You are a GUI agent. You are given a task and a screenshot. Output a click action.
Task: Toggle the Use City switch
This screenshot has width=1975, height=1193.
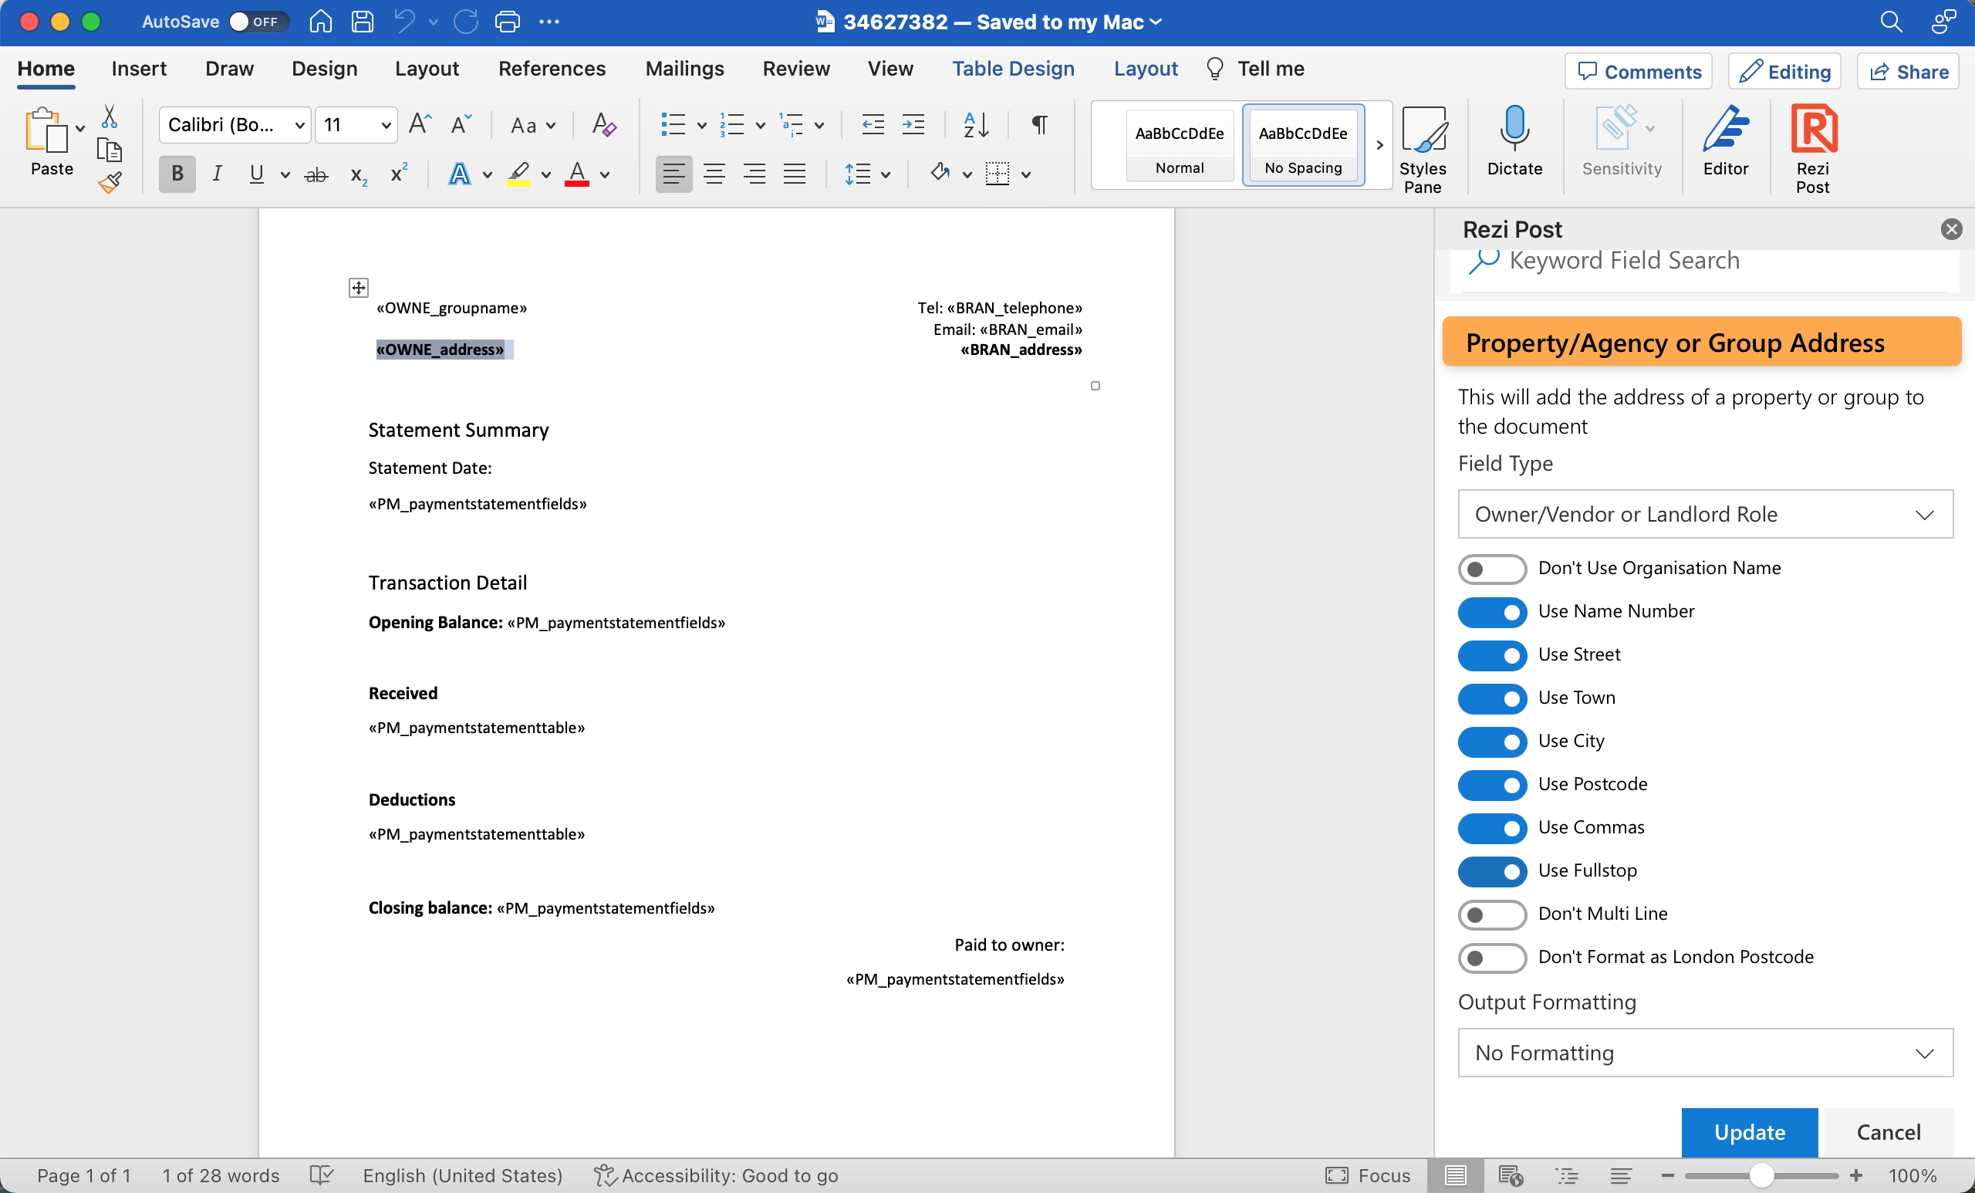coord(1492,742)
